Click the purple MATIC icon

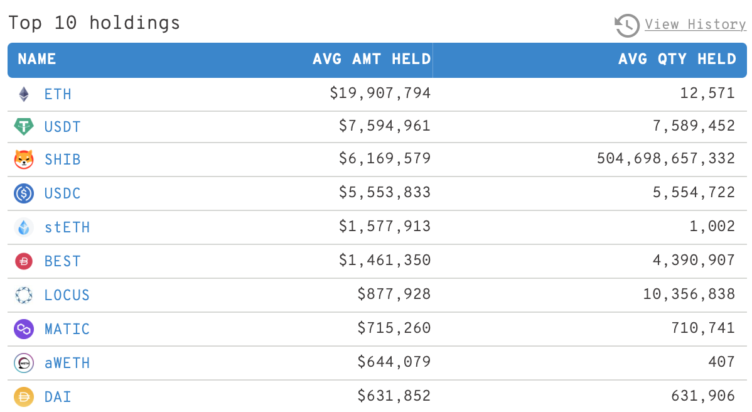tap(23, 329)
